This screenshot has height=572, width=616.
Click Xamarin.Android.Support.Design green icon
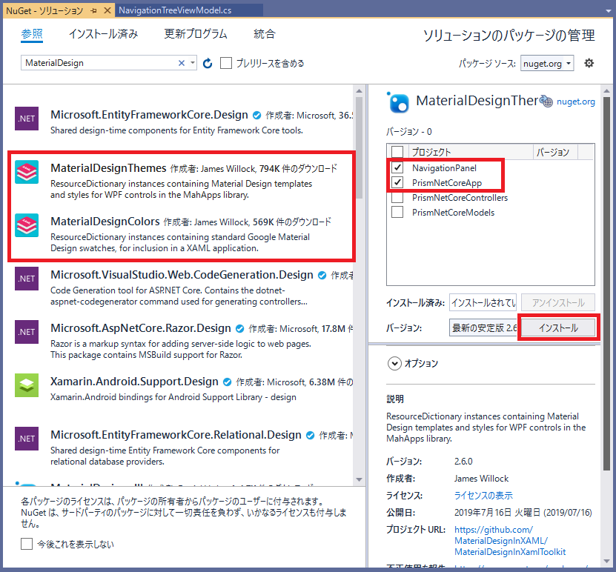click(x=27, y=385)
